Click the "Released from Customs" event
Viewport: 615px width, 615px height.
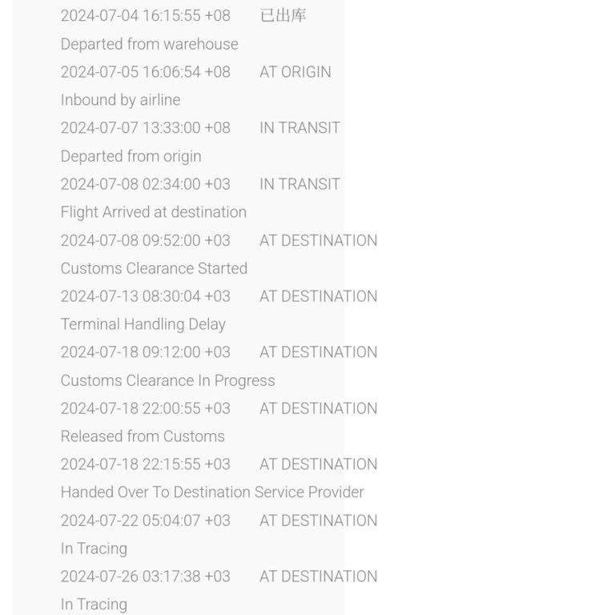tap(143, 436)
